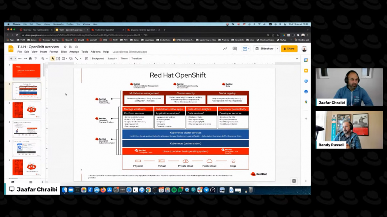Click the move to folder icon
The height and width of the screenshot is (217, 387).
pyautogui.click(x=71, y=46)
